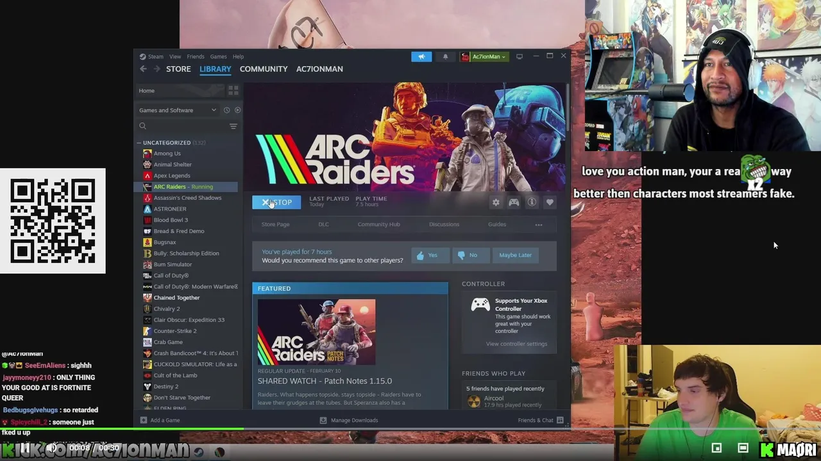821x461 pixels.
Task: Open friend Aircool's entry
Action: (x=507, y=401)
